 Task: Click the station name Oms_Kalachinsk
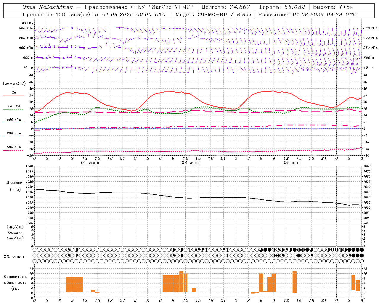48,7
